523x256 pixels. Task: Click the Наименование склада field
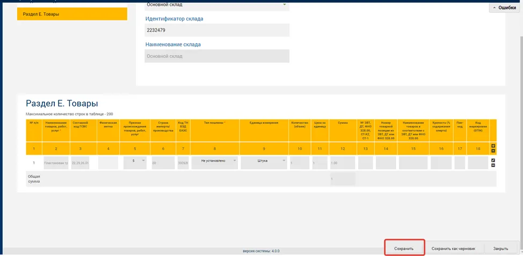click(x=217, y=56)
